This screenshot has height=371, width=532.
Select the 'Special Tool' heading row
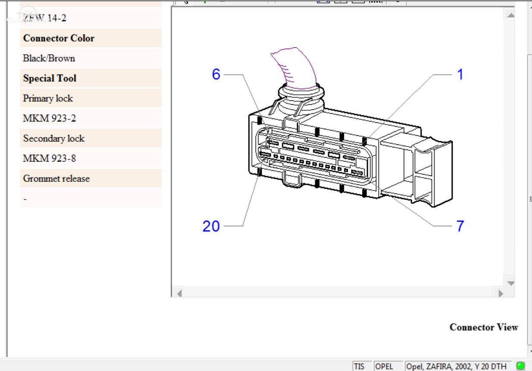pos(91,78)
